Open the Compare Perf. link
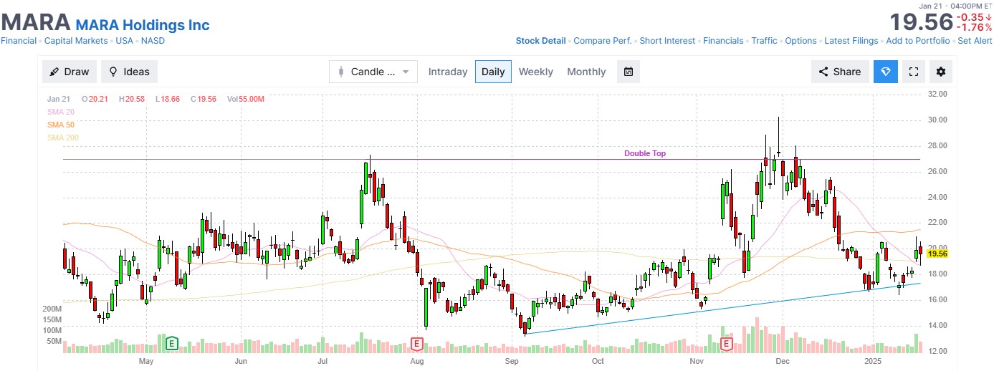This screenshot has width=994, height=371. click(x=603, y=41)
